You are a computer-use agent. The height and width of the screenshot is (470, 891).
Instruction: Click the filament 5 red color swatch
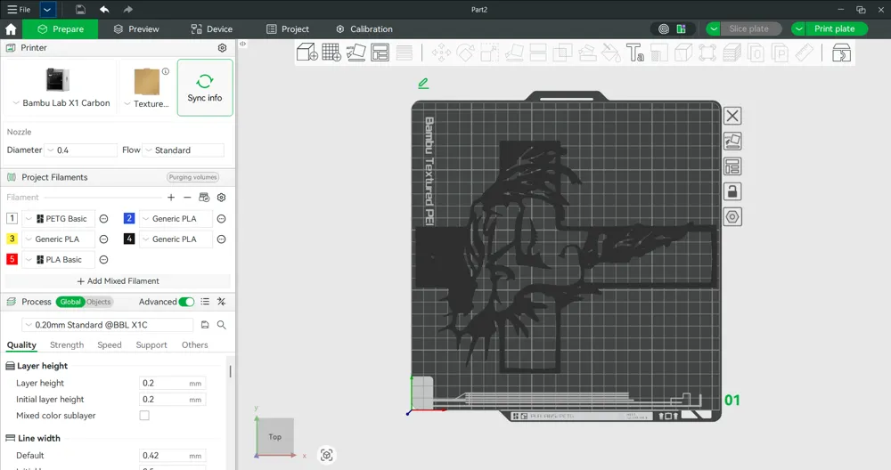point(12,259)
